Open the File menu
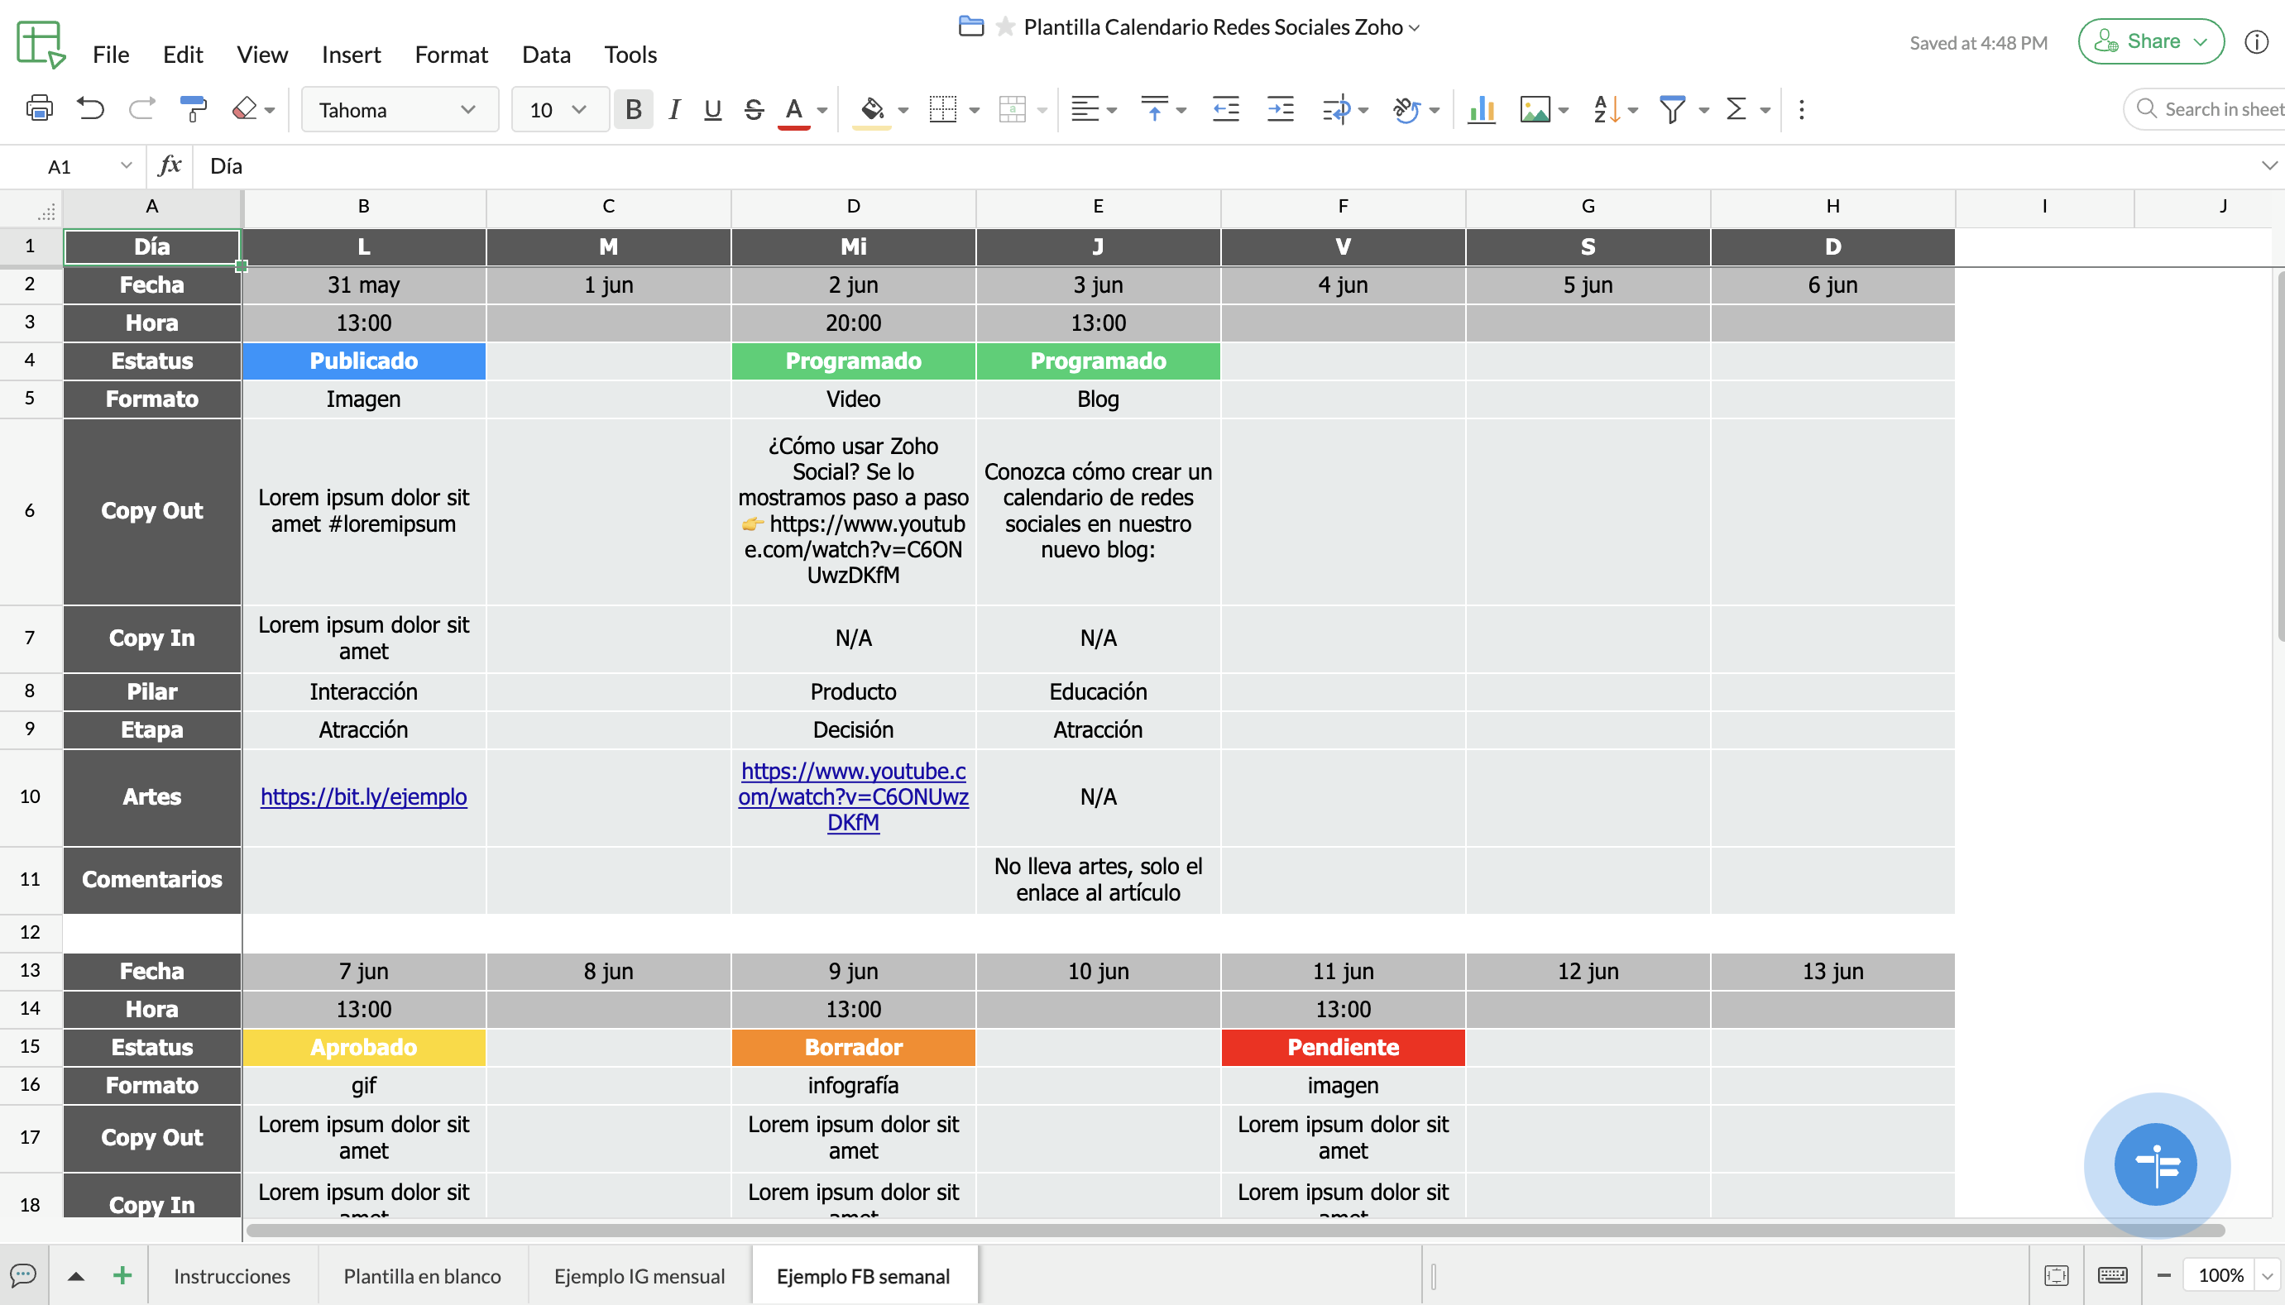Image resolution: width=2285 pixels, height=1305 pixels. [111, 55]
